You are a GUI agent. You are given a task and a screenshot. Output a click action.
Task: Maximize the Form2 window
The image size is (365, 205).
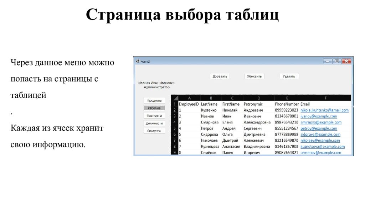[336, 61]
